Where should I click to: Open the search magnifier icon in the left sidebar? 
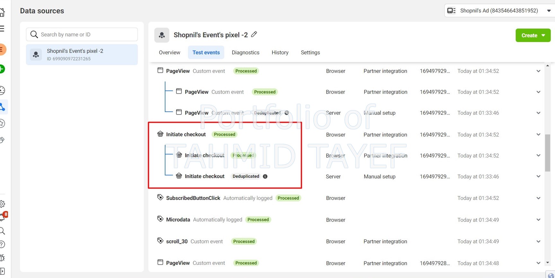(x=2, y=231)
